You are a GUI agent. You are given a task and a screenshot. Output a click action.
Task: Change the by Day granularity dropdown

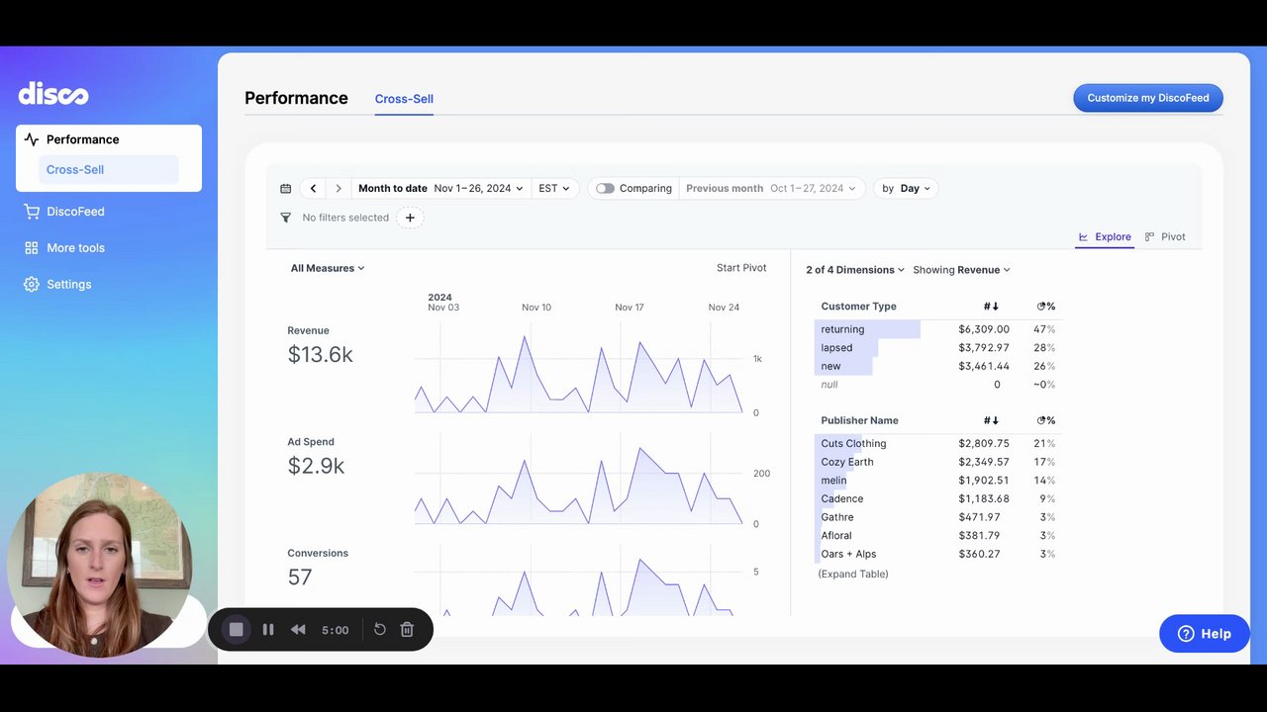click(906, 189)
